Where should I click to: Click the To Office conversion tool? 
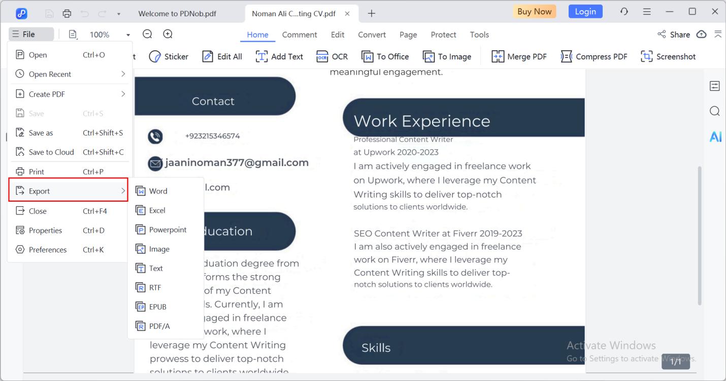[385, 56]
